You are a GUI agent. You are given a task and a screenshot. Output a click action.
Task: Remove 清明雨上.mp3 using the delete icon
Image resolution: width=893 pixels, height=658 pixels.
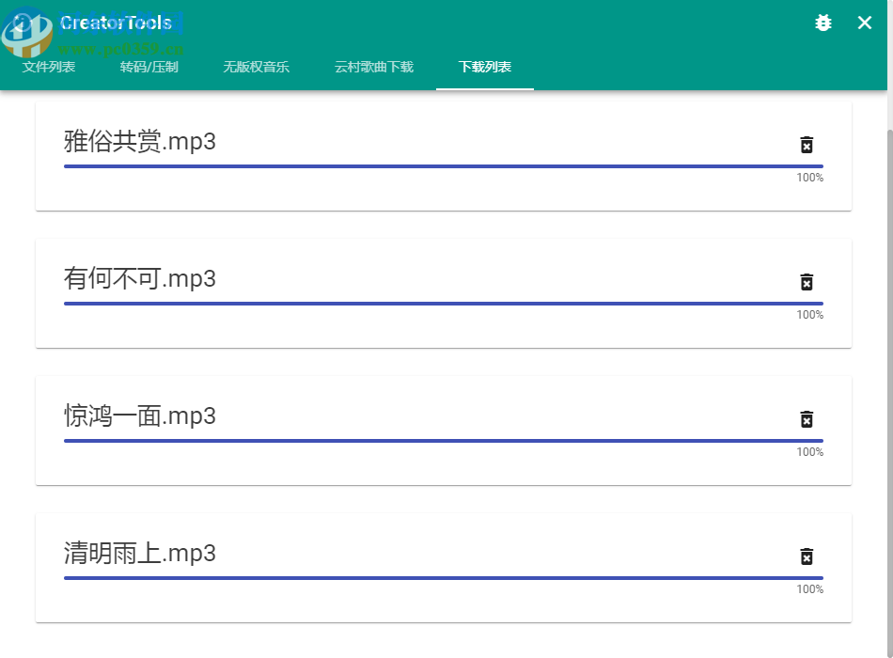pos(807,556)
